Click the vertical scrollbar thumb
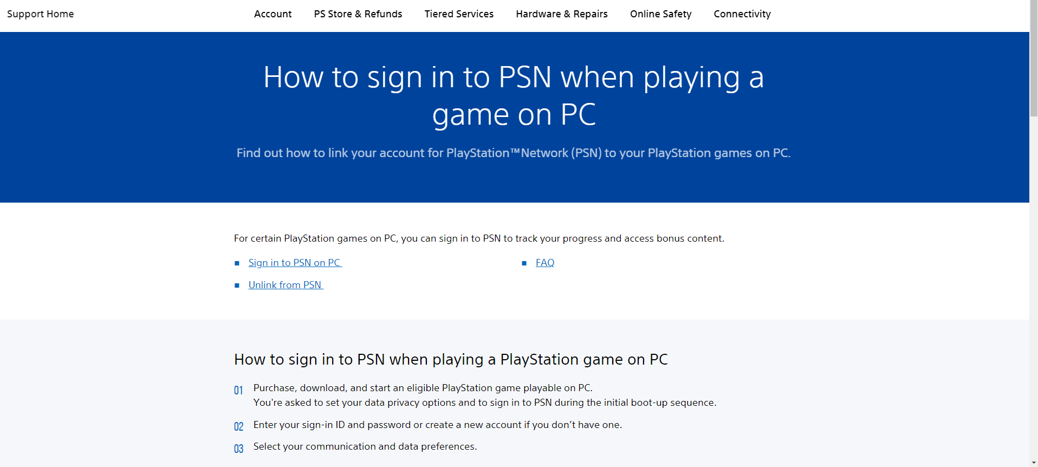The width and height of the screenshot is (1038, 467). (x=1034, y=60)
